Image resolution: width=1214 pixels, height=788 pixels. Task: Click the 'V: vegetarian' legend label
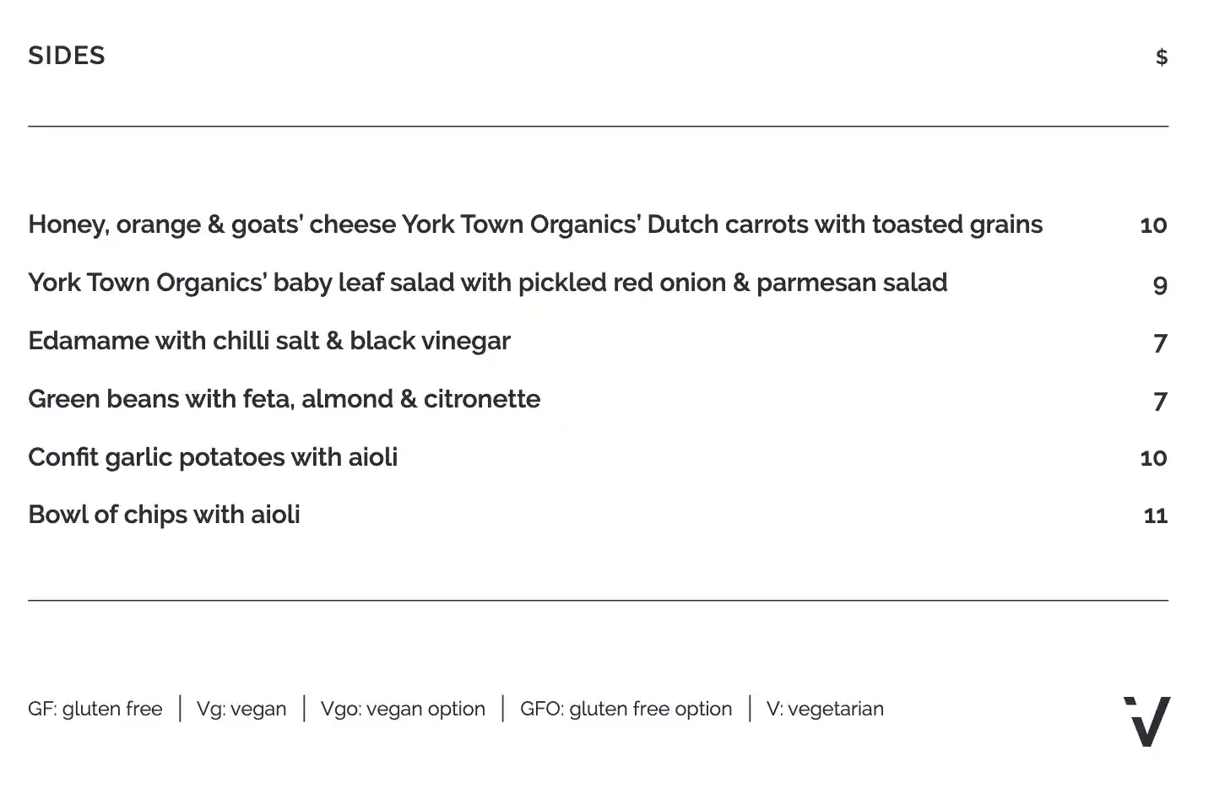[x=825, y=709]
